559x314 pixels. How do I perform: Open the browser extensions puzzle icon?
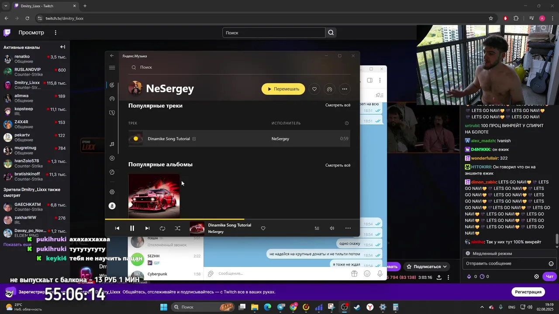click(x=516, y=18)
